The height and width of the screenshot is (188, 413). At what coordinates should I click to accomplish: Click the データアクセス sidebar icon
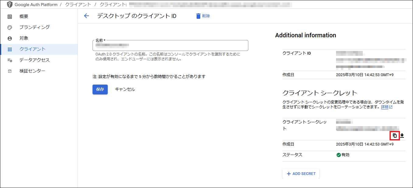10,60
